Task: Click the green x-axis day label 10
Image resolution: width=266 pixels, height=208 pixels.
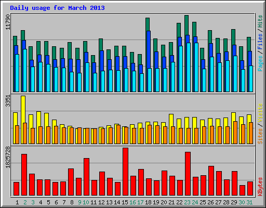Action: (86, 202)
